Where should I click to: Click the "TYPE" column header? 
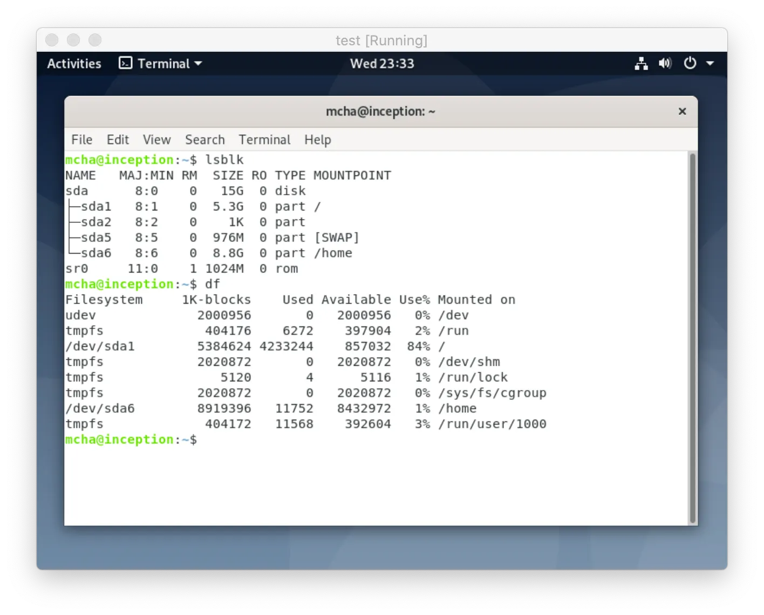290,175
